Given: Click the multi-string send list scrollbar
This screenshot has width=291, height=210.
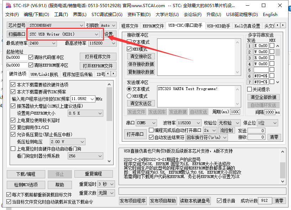Looking at the screenshot, I should pyautogui.click(x=277, y=64).
